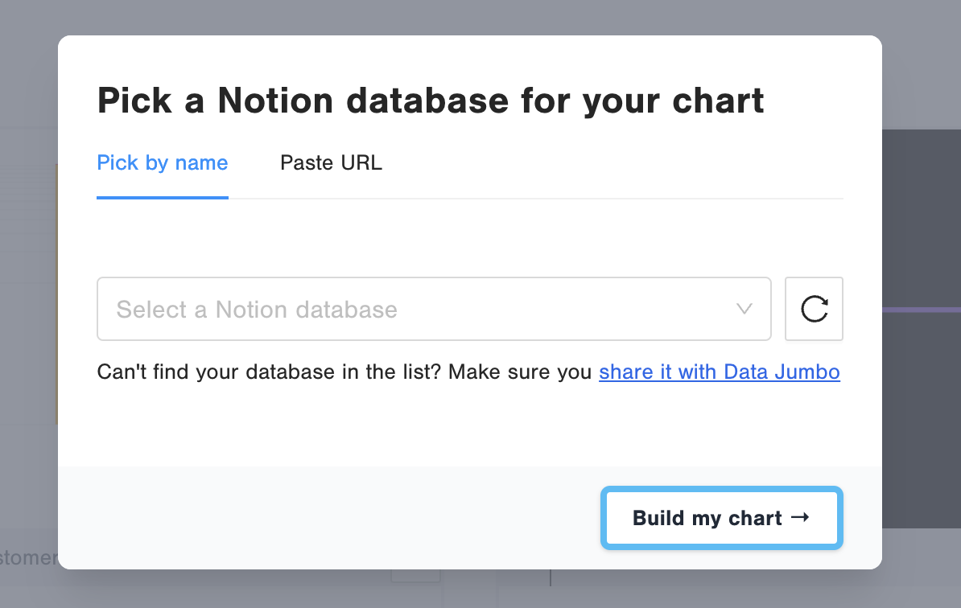Click the right arrow inside Build my chart
Viewport: 961px width, 608px height.
pos(799,518)
